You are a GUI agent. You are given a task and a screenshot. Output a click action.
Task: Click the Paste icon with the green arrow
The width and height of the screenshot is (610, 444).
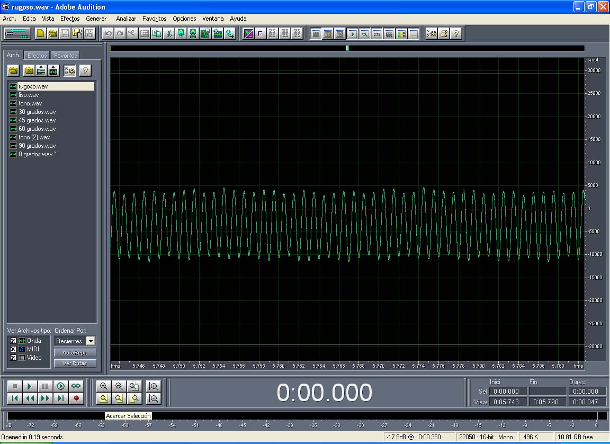181,33
